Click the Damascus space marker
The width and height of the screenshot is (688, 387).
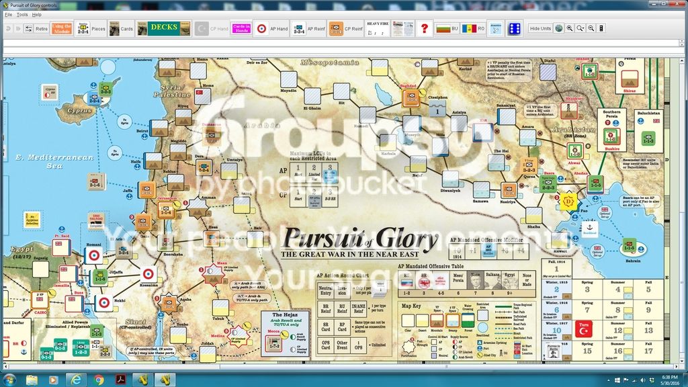point(211,136)
